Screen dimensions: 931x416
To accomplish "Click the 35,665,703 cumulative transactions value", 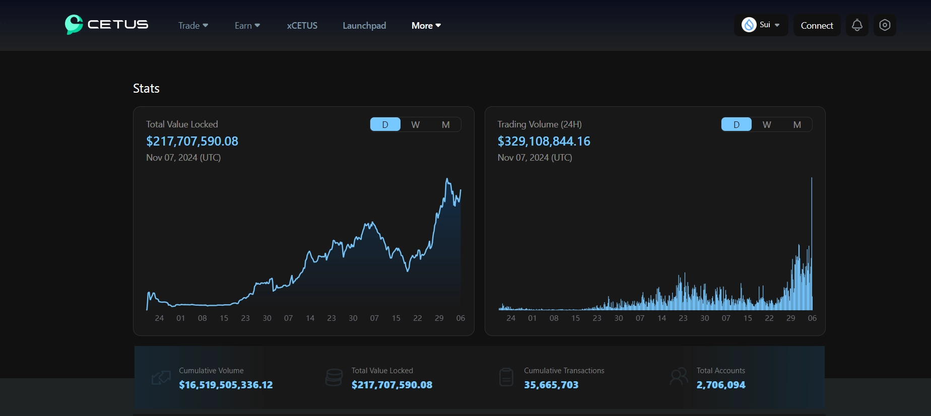I will coord(551,385).
